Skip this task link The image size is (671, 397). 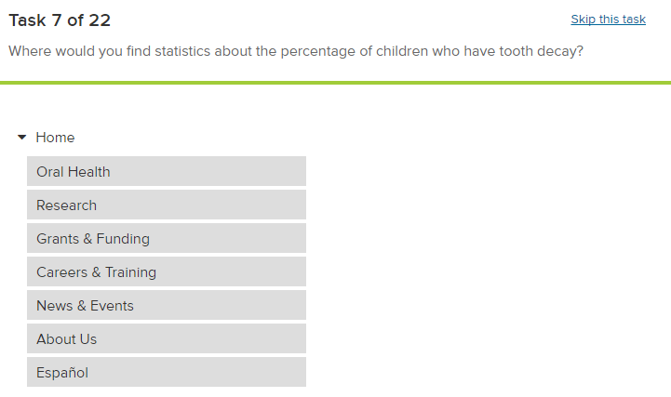(608, 20)
